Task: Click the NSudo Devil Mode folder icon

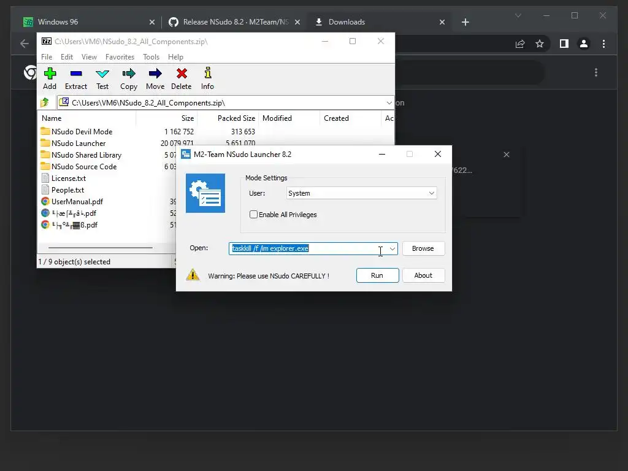Action: pos(45,131)
